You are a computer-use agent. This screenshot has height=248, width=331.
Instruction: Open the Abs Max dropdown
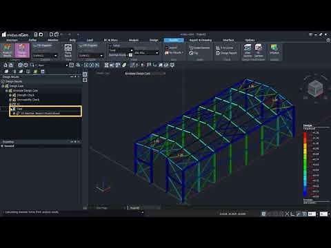(x=146, y=53)
